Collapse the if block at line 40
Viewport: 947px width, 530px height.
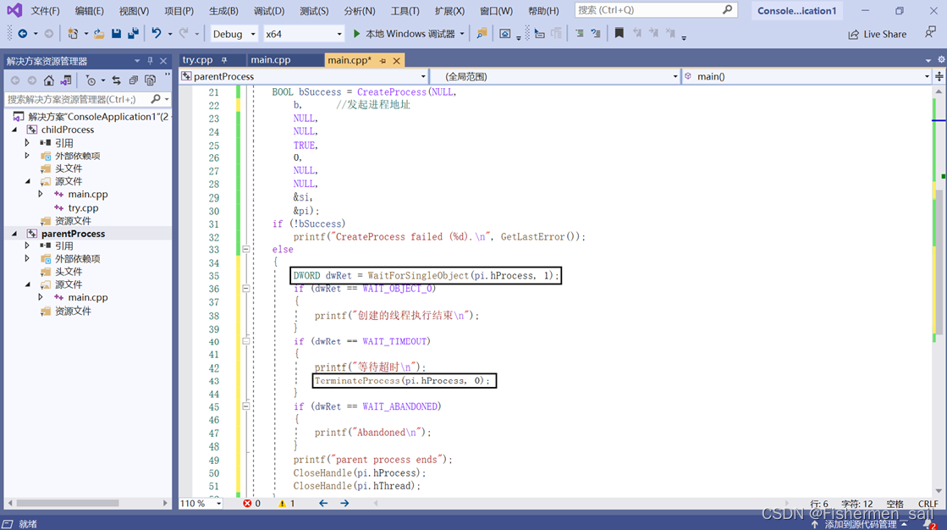[x=245, y=341]
